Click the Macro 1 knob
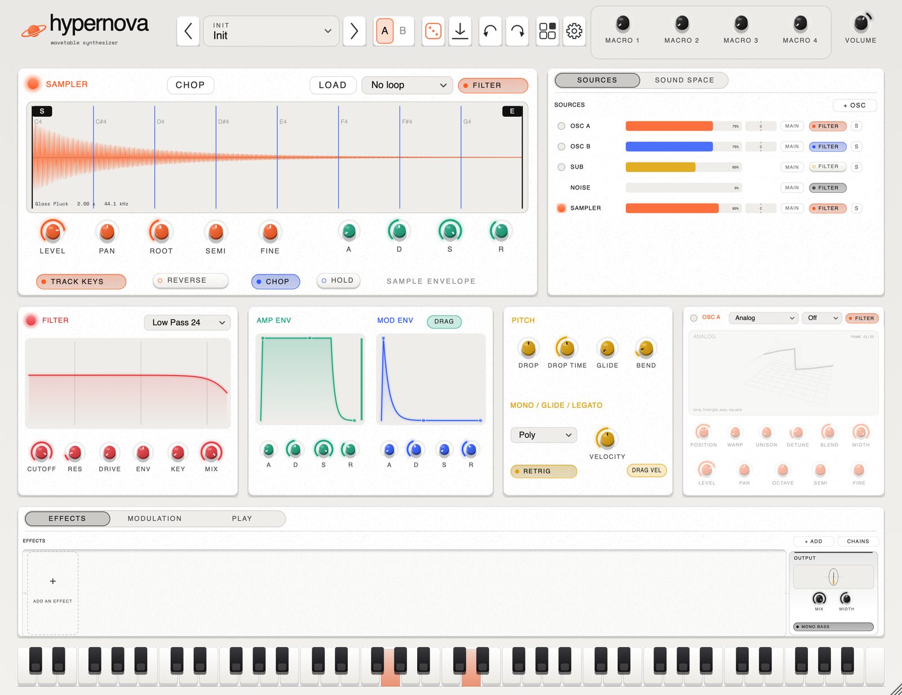 622,24
